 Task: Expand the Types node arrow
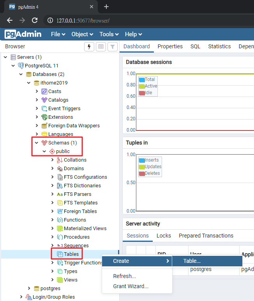[53, 271]
